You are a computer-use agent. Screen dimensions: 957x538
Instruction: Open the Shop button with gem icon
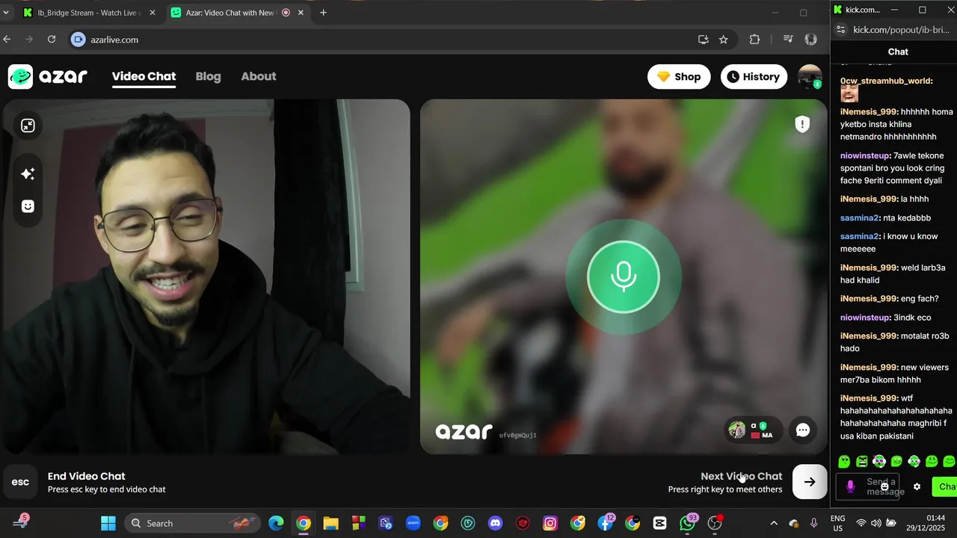[679, 76]
